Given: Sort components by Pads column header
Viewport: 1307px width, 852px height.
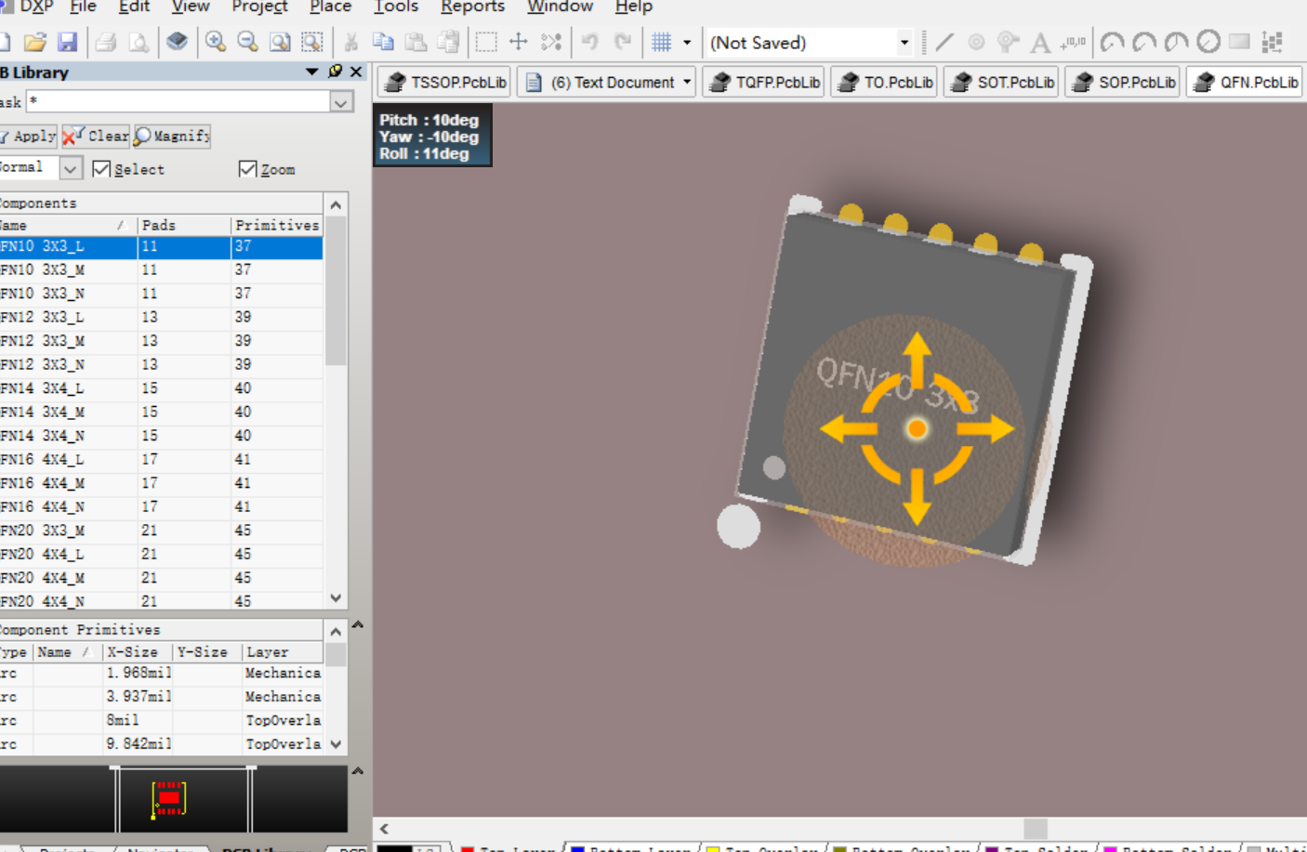Looking at the screenshot, I should coord(183,225).
